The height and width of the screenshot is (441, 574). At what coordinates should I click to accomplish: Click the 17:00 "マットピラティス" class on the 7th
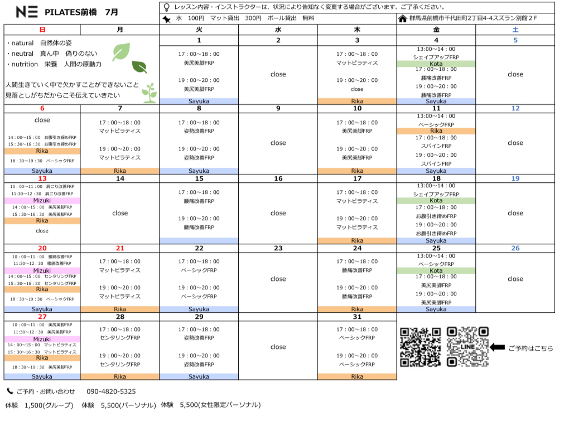coord(120,131)
